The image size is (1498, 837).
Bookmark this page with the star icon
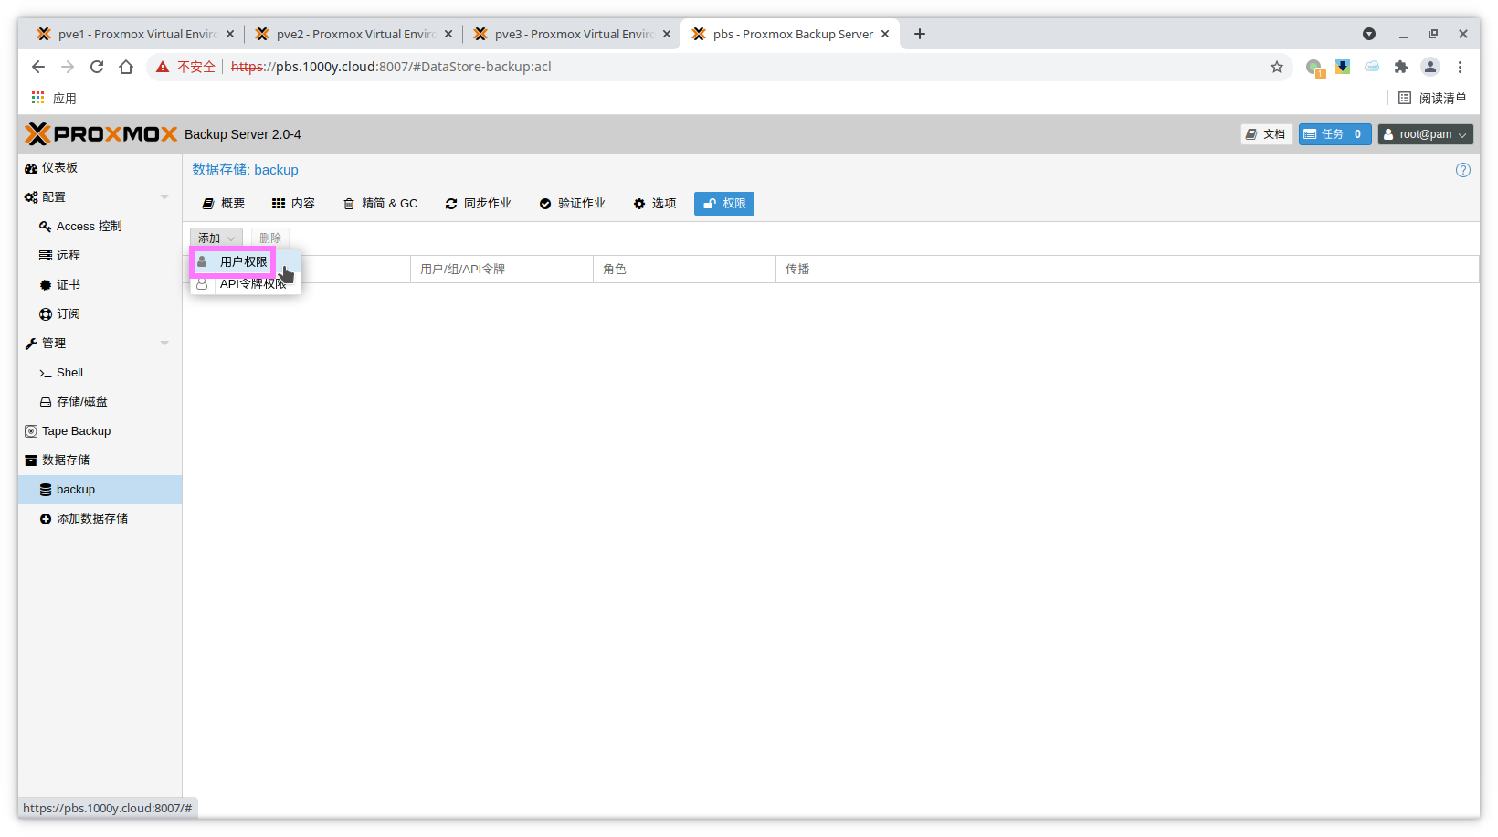tap(1276, 67)
